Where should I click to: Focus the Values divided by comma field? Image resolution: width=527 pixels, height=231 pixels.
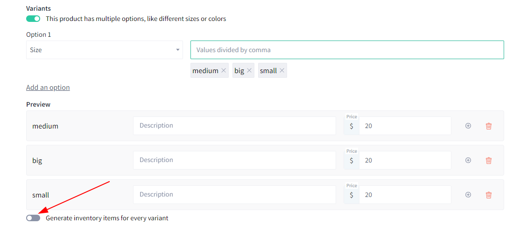(x=347, y=50)
